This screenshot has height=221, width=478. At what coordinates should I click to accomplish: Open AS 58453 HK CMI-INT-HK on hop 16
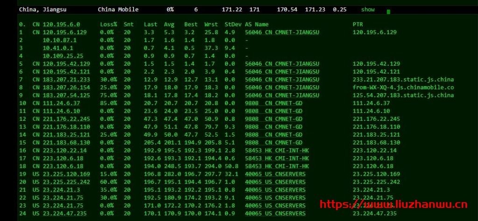click(277, 151)
